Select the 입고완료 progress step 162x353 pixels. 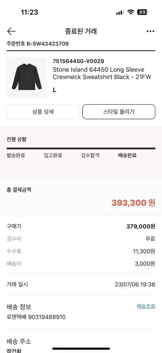[x=53, y=155]
